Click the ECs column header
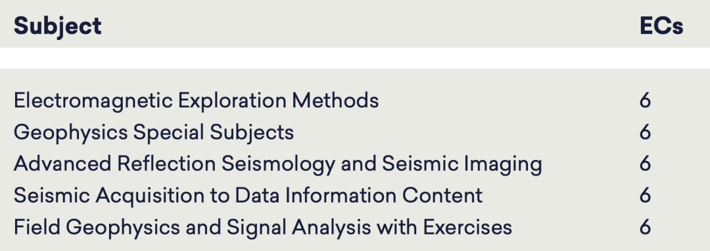This screenshot has height=251, width=710. (661, 26)
